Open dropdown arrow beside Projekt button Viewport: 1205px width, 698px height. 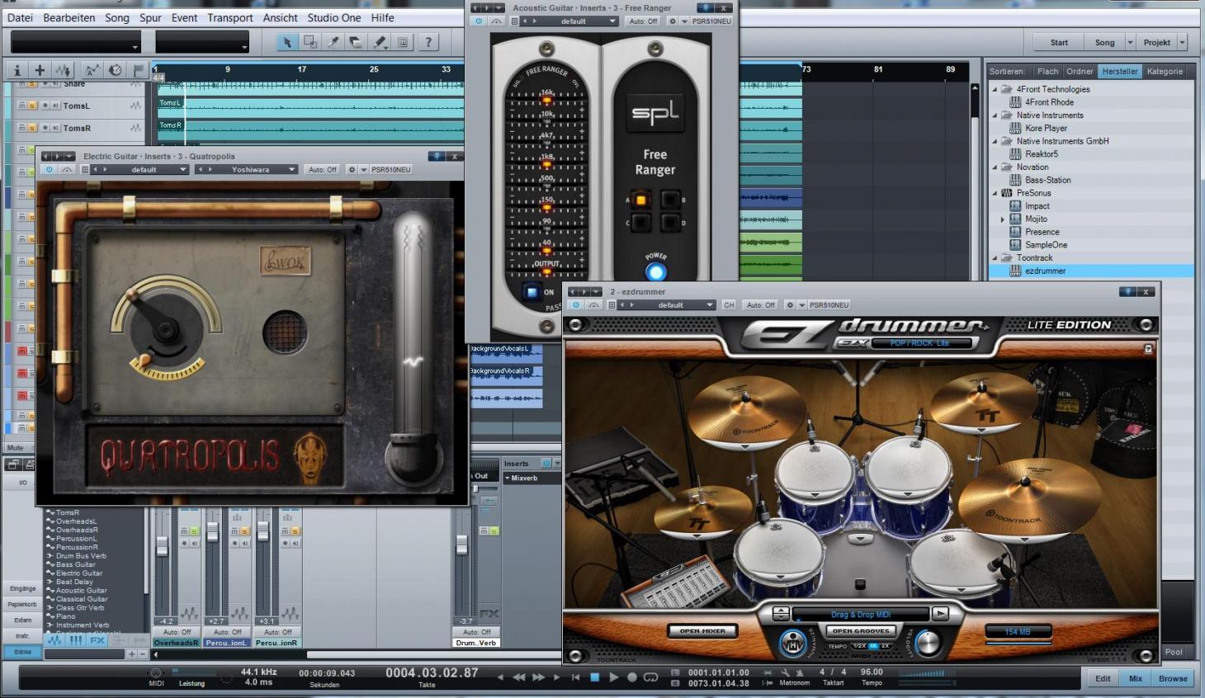point(1182,42)
